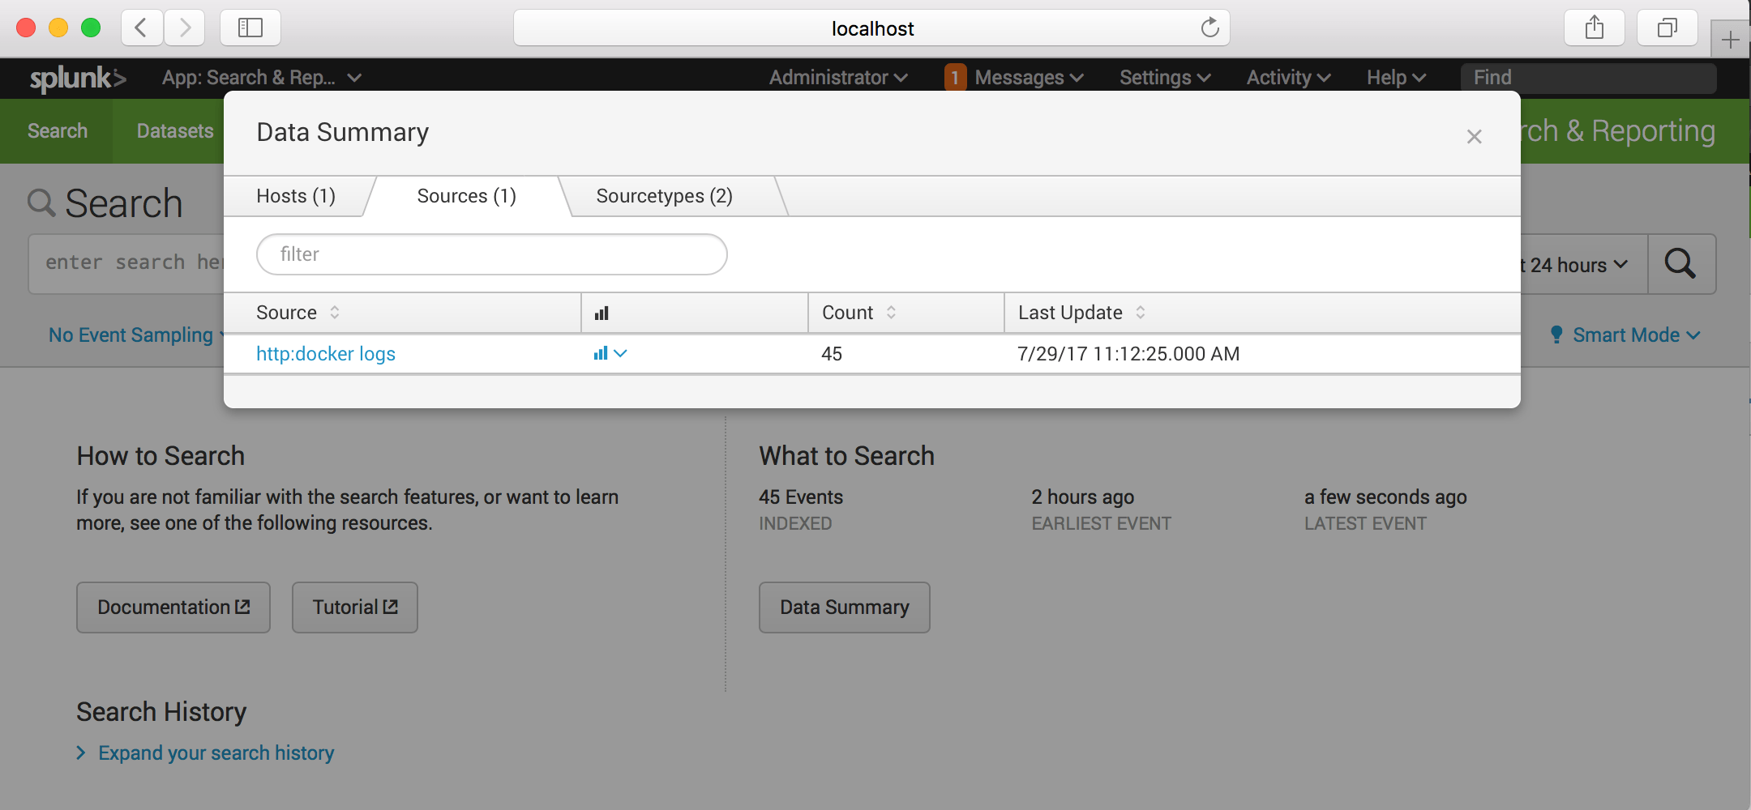
Task: Switch to the Sourcetypes tab
Action: (x=665, y=195)
